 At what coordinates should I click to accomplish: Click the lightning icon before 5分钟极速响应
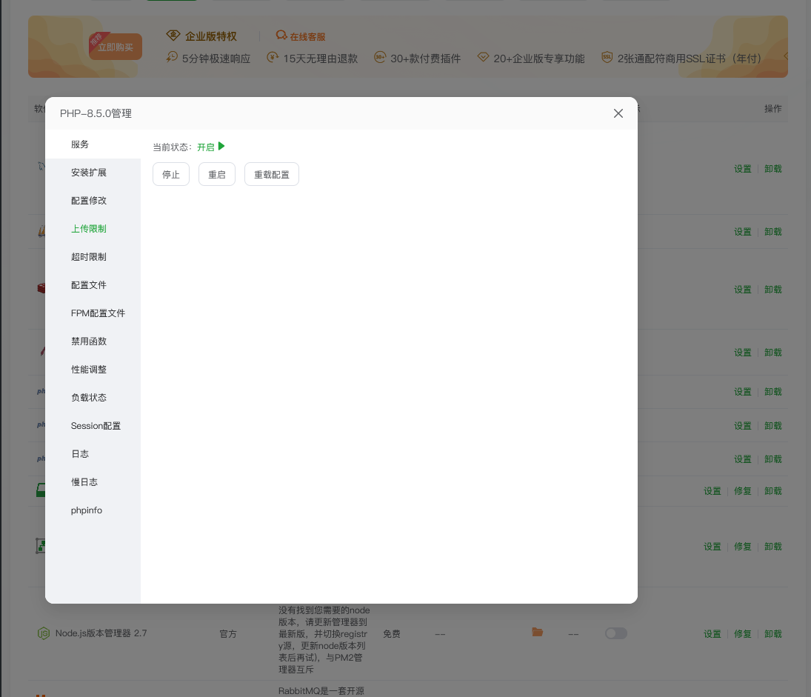[x=172, y=57]
